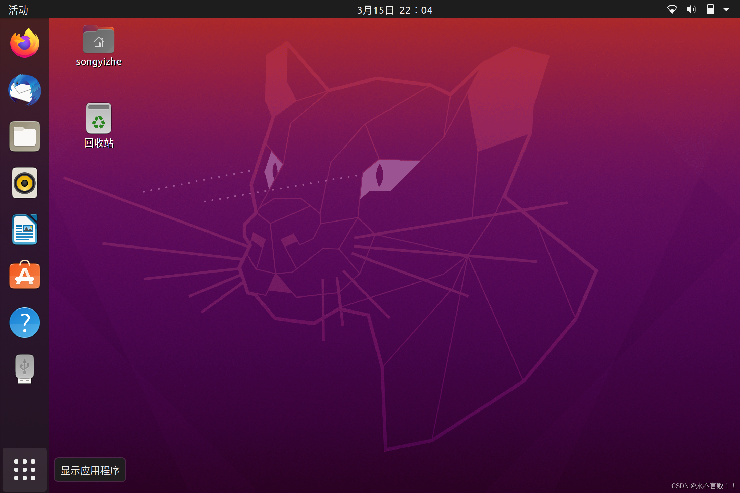Image resolution: width=740 pixels, height=493 pixels.
Task: Open songyizhe home folder icon
Action: pyautogui.click(x=99, y=40)
